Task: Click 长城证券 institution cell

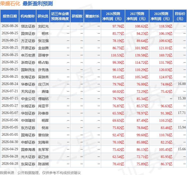Action: pos(28,106)
